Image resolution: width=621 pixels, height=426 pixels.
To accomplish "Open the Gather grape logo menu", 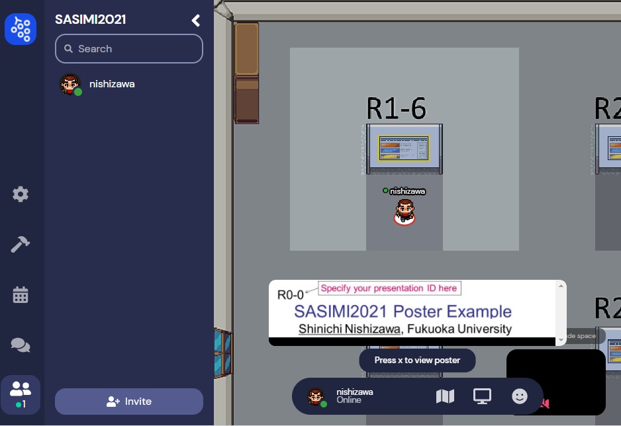I will (21, 29).
